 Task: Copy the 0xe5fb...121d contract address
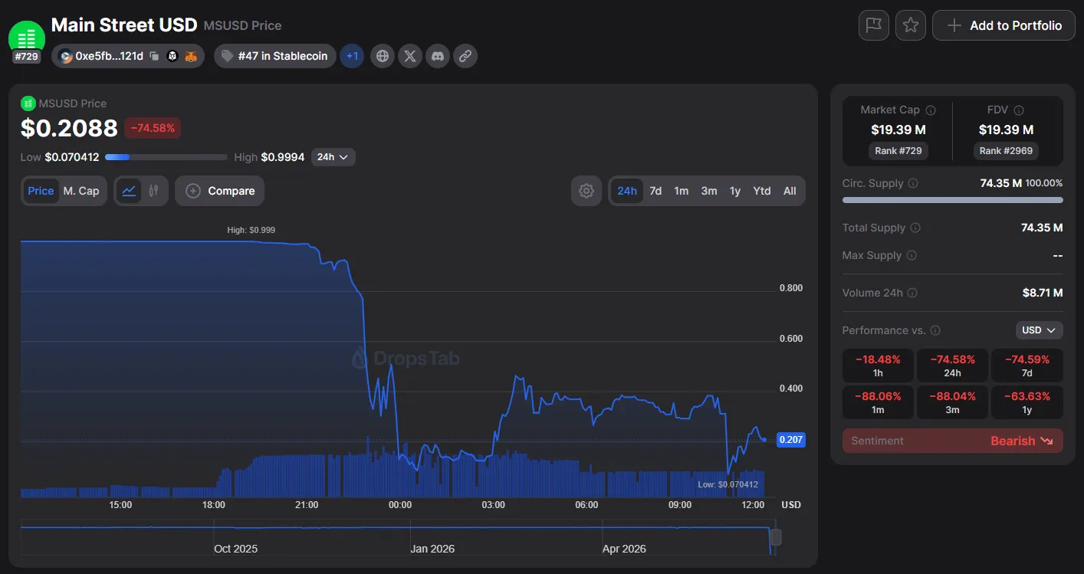click(x=155, y=56)
